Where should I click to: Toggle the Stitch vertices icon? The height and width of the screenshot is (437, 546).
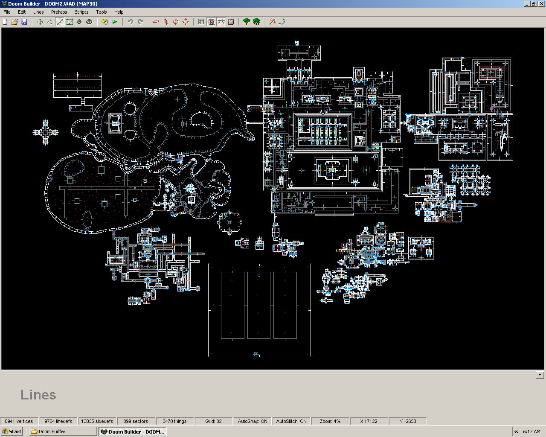pyautogui.click(x=221, y=22)
